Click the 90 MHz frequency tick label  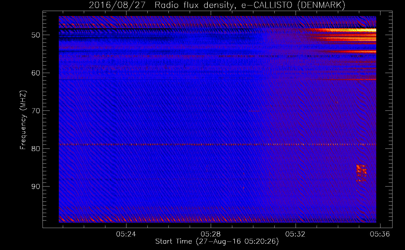pos(36,186)
